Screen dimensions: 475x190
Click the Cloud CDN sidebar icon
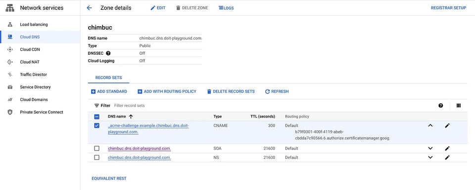(10, 49)
